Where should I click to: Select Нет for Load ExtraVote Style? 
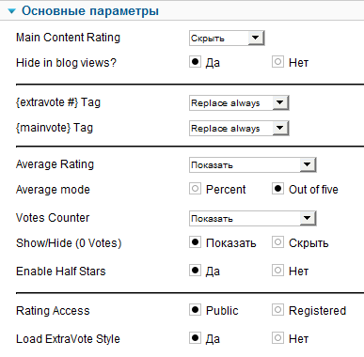tap(277, 338)
